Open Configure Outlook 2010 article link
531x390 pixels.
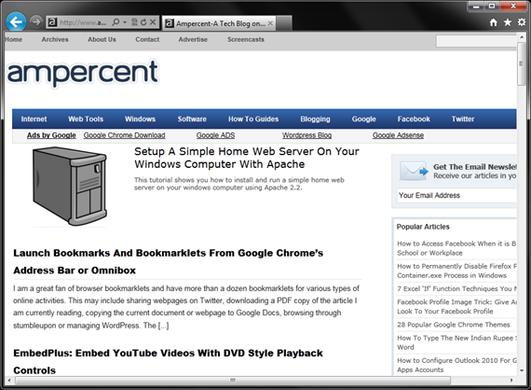(456, 365)
